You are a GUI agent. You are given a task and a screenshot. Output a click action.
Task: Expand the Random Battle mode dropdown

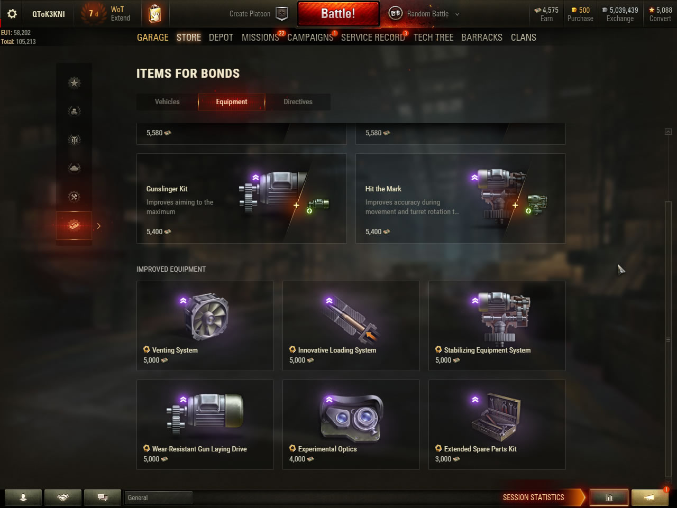[x=457, y=14]
